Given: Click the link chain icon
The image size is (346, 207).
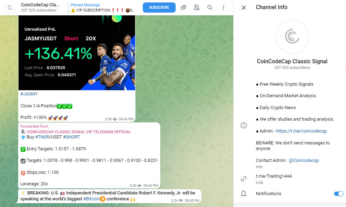Looking at the screenshot, I should tap(244, 179).
